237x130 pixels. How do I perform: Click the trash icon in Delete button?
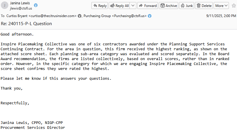tap(199, 5)
